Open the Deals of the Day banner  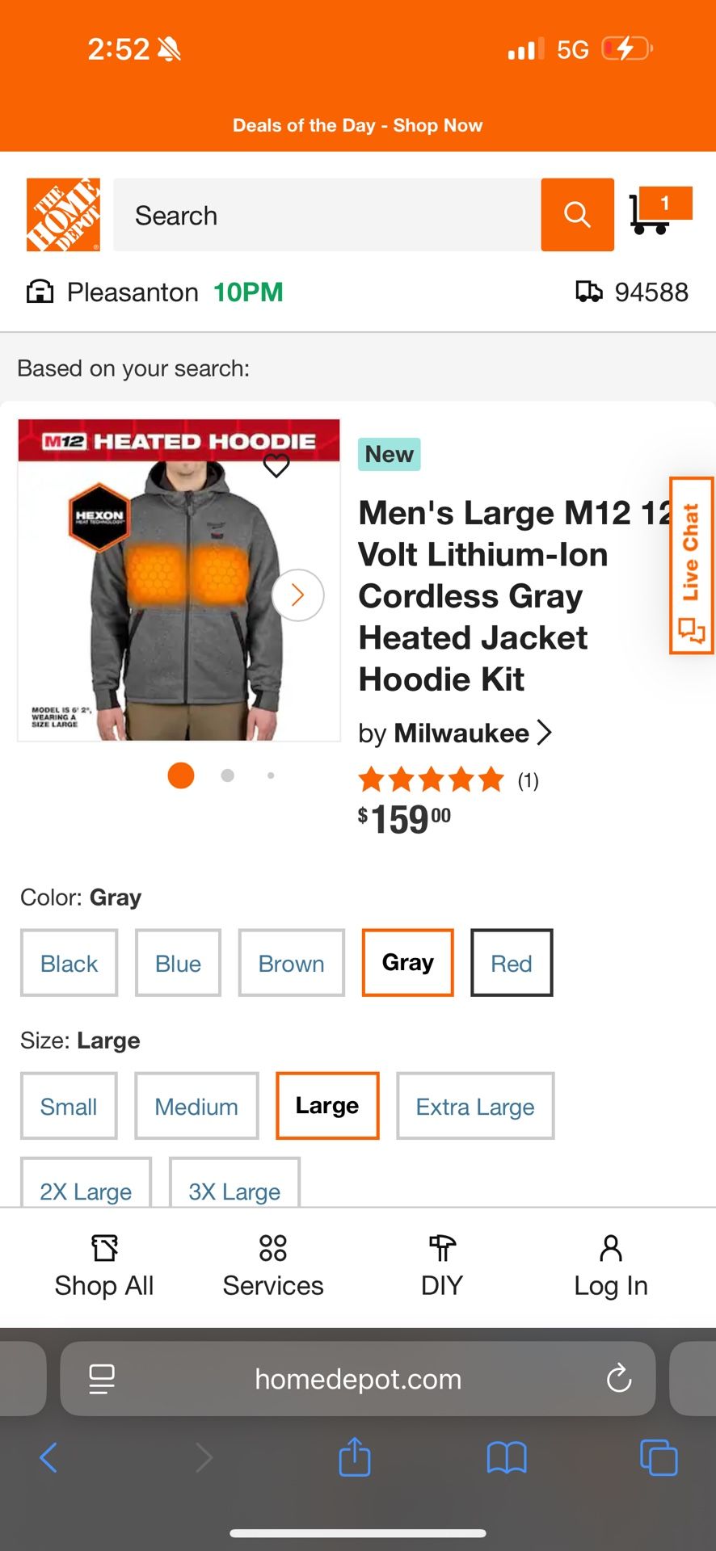pos(358,125)
